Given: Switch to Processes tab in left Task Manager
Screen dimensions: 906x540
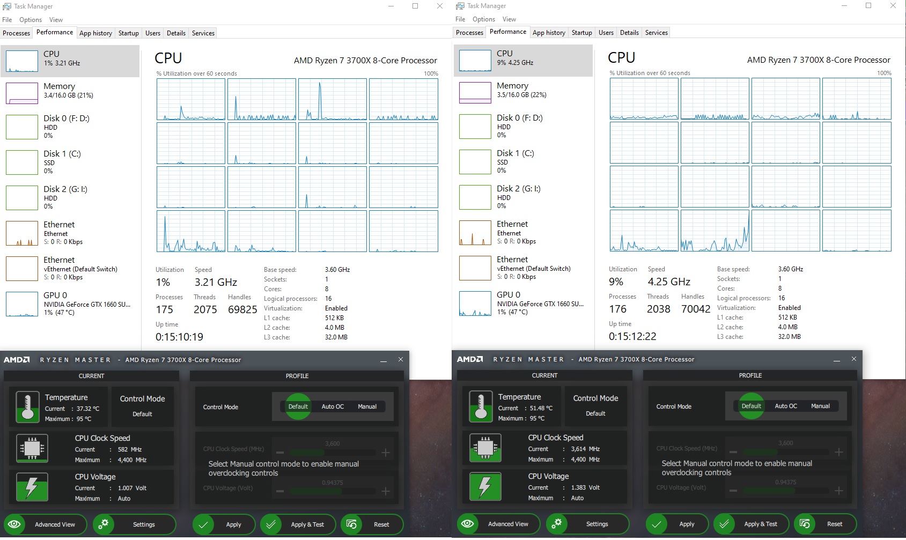Looking at the screenshot, I should point(17,33).
